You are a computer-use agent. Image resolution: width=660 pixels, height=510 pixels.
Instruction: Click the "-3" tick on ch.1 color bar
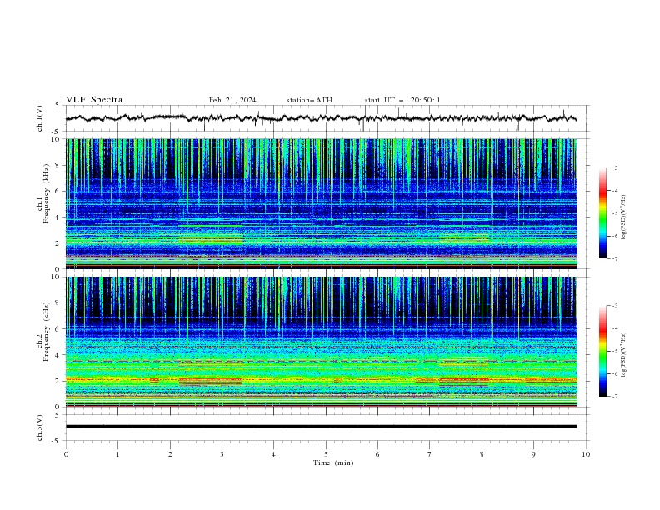(615, 167)
